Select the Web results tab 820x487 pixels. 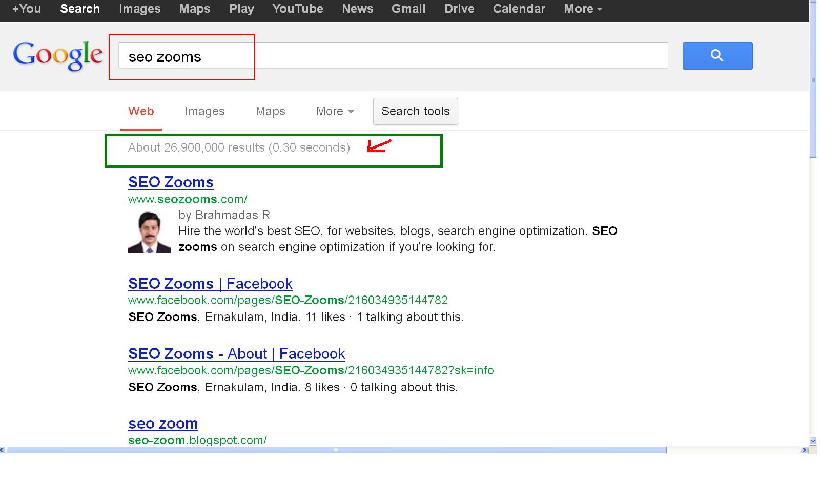coord(141,111)
